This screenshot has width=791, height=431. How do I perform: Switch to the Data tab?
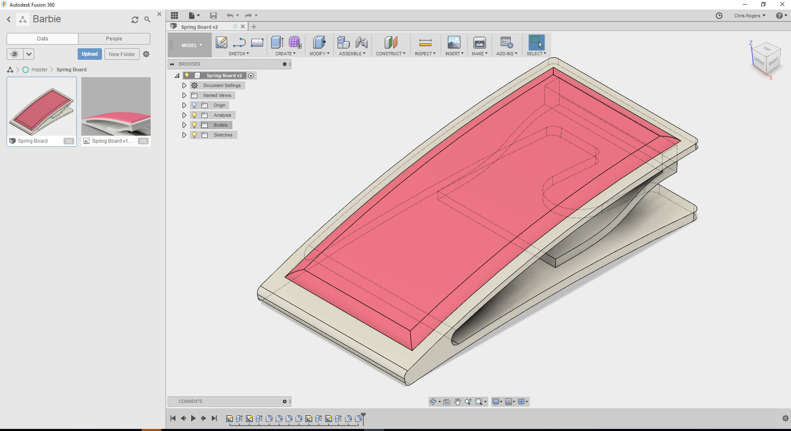pyautogui.click(x=43, y=39)
